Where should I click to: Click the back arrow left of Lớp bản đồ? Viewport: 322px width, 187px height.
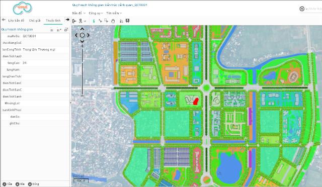point(4,20)
